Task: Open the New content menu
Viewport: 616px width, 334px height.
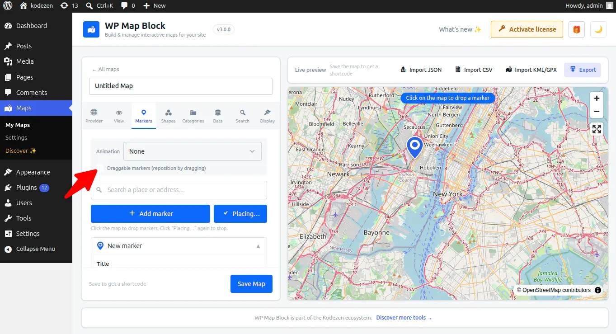Action: pos(154,6)
